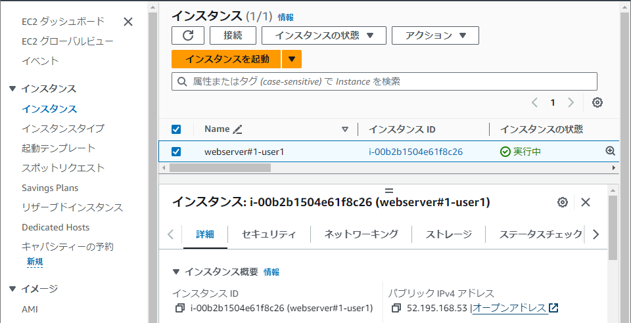Close the instance details panel

(x=586, y=202)
